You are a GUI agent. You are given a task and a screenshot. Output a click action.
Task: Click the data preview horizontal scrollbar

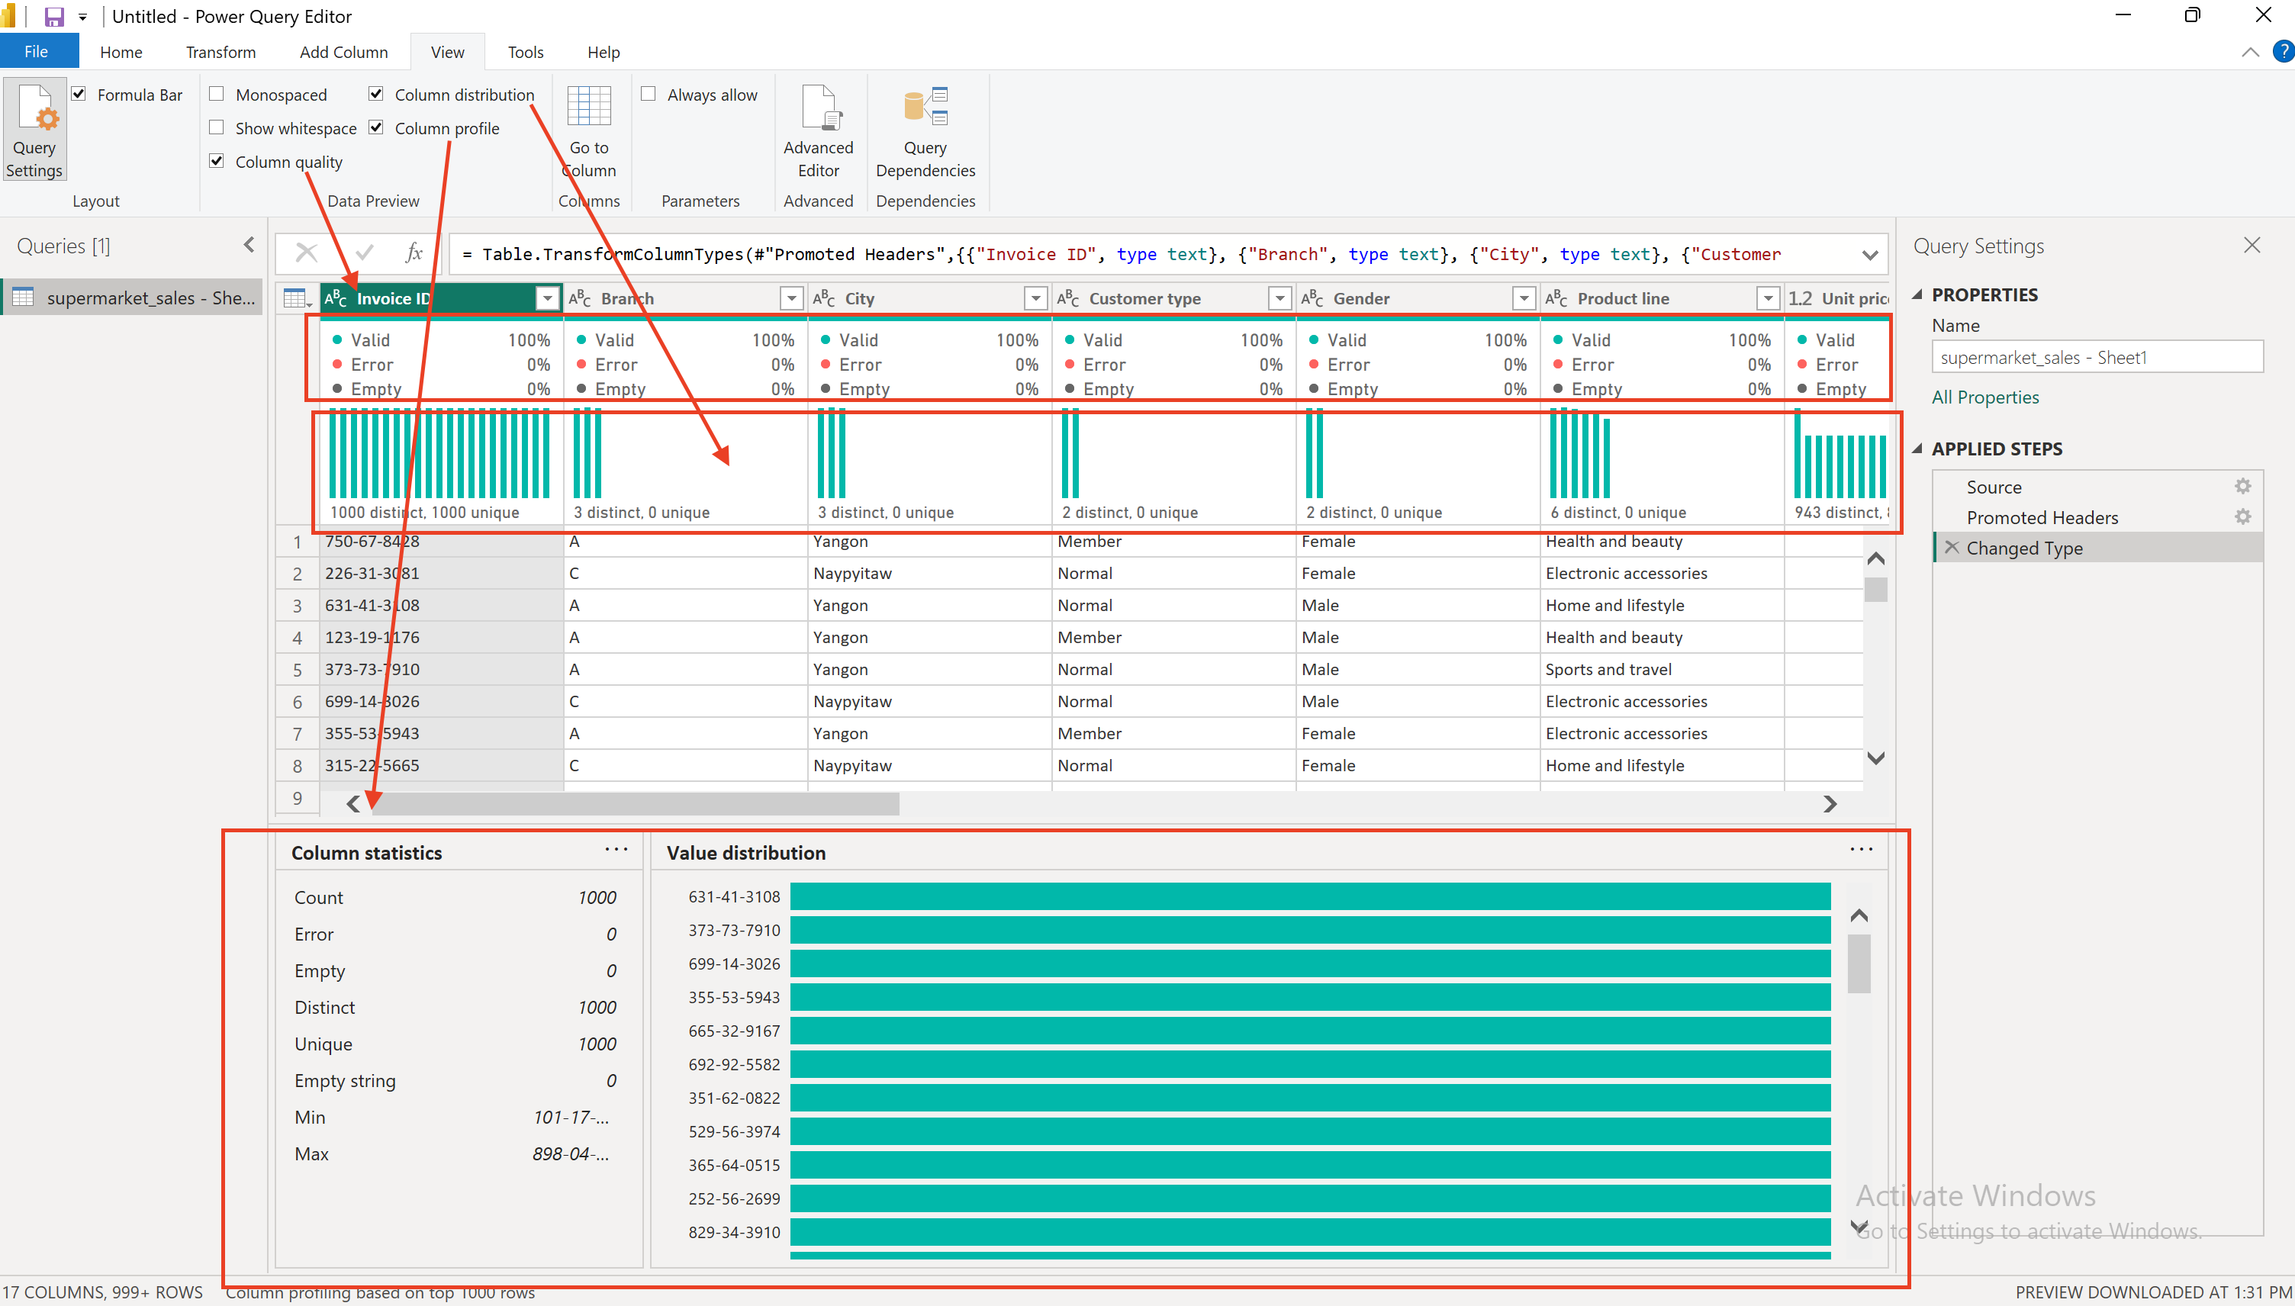tap(636, 804)
